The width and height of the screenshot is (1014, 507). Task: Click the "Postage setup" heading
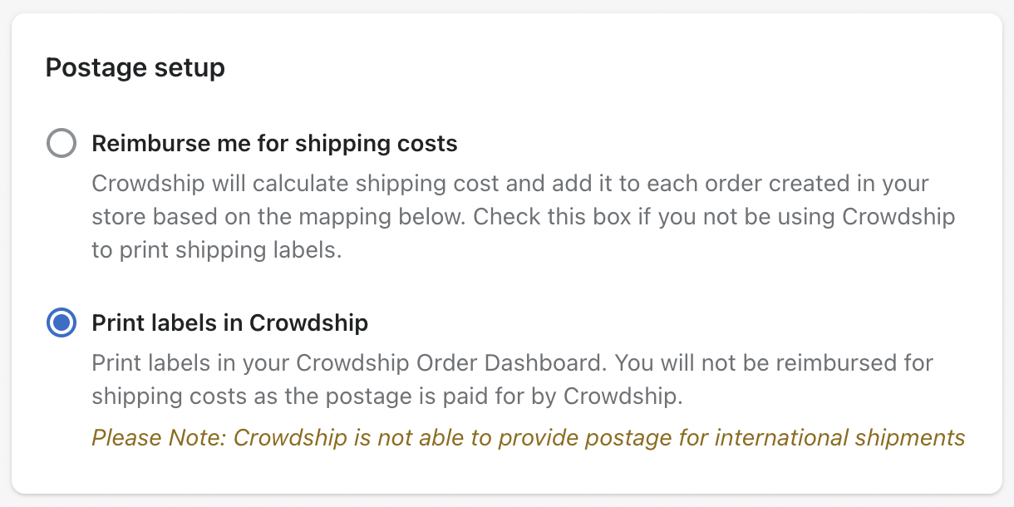tap(135, 67)
